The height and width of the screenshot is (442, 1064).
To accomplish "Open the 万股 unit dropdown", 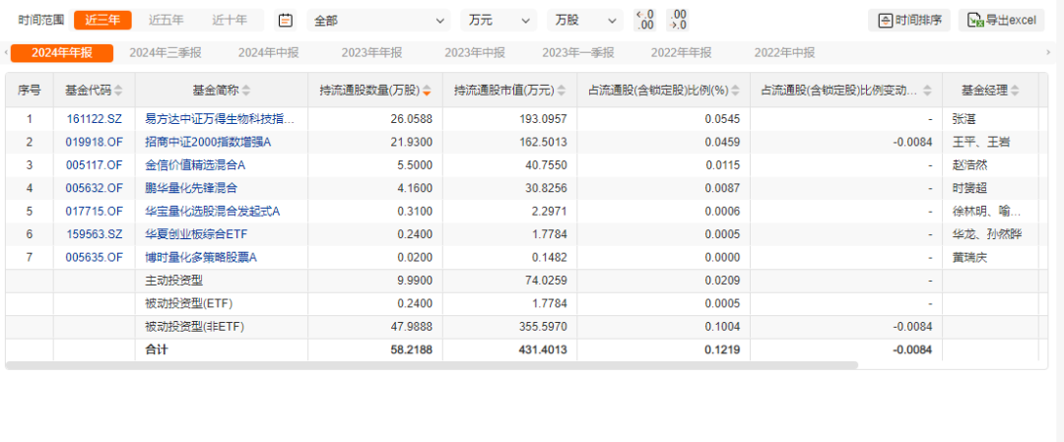I will pyautogui.click(x=585, y=21).
